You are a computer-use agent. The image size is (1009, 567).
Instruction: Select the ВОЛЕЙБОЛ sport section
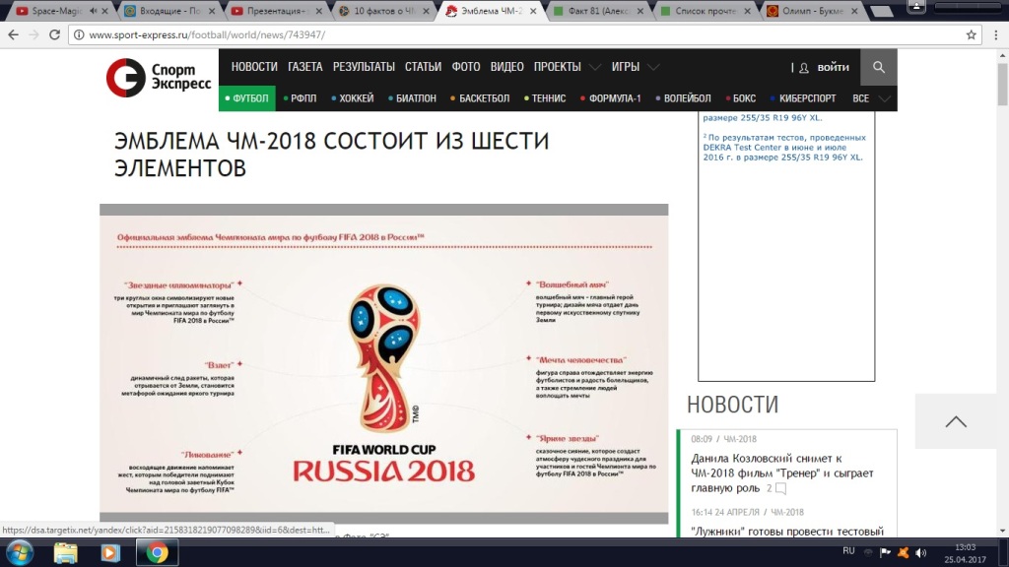coord(684,98)
